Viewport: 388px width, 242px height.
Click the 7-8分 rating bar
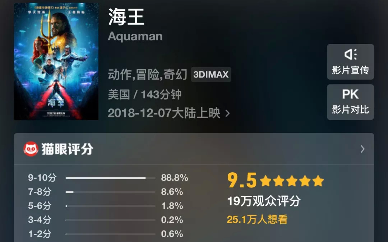pyautogui.click(x=110, y=192)
